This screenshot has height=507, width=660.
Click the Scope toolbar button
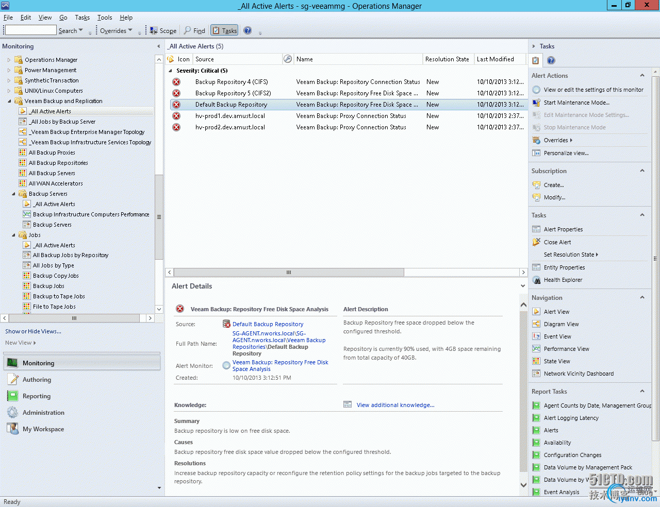tap(163, 30)
